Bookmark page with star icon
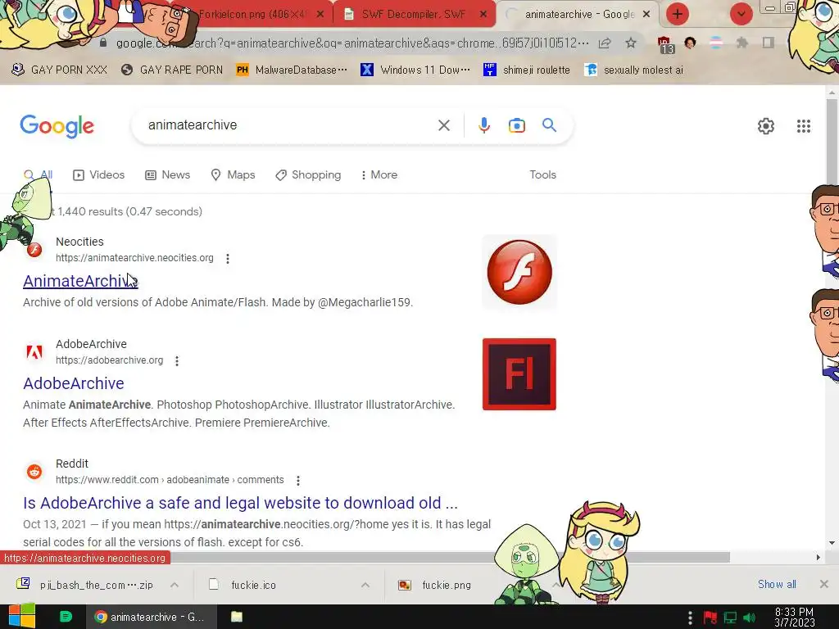Image resolution: width=839 pixels, height=629 pixels. (631, 43)
